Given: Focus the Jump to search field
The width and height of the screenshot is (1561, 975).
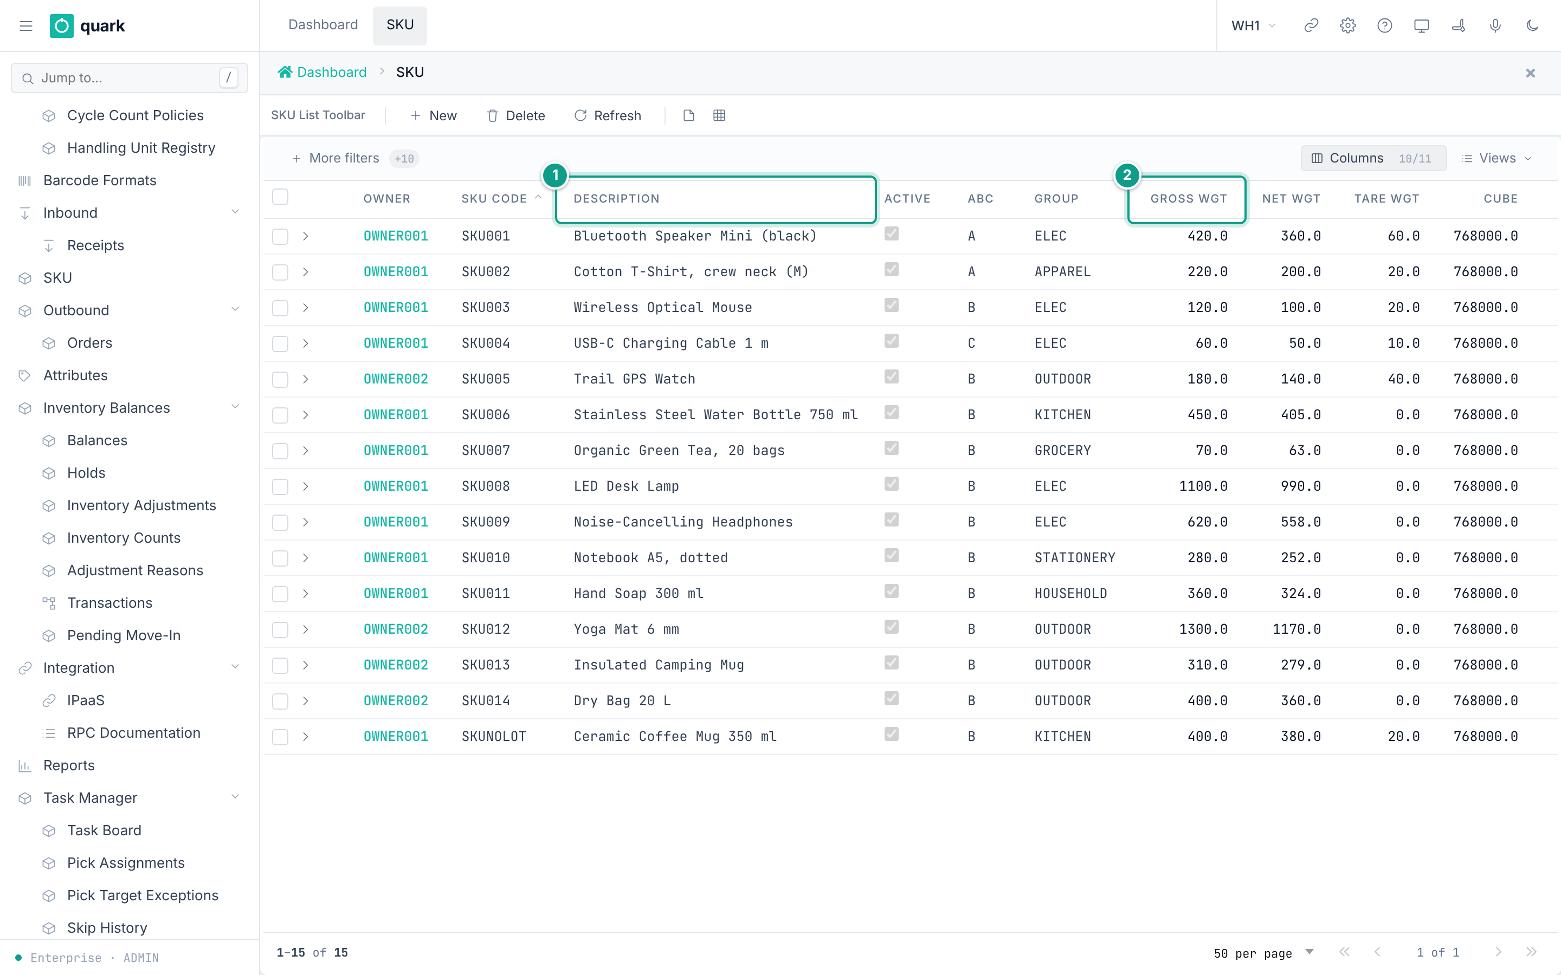Looking at the screenshot, I should (x=130, y=78).
